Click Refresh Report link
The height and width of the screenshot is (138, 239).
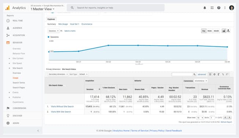click(x=226, y=122)
